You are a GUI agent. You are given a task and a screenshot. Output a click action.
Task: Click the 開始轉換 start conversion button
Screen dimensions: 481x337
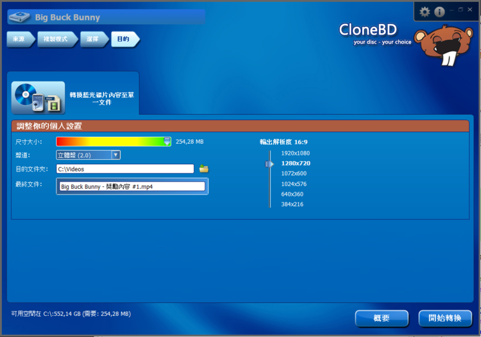(x=445, y=318)
